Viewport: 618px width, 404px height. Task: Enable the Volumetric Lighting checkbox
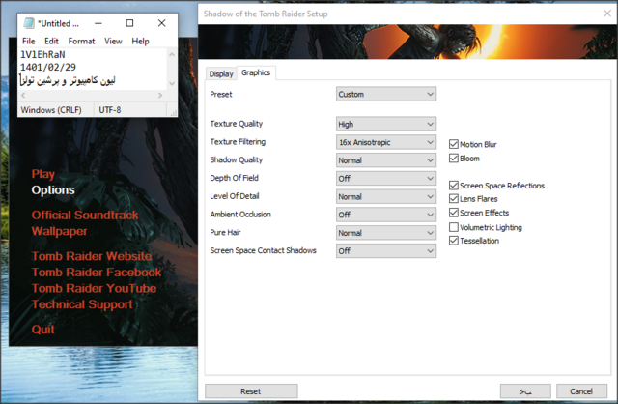coord(454,227)
